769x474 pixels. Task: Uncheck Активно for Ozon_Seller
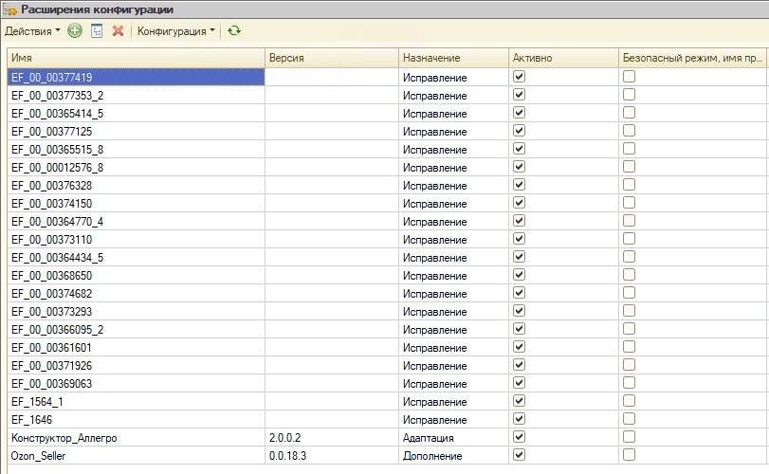(519, 455)
